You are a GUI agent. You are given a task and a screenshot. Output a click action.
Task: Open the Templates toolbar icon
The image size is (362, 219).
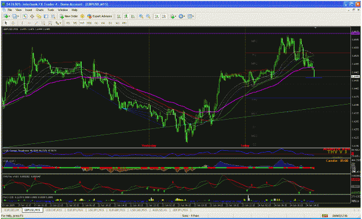pyautogui.click(x=189, y=16)
